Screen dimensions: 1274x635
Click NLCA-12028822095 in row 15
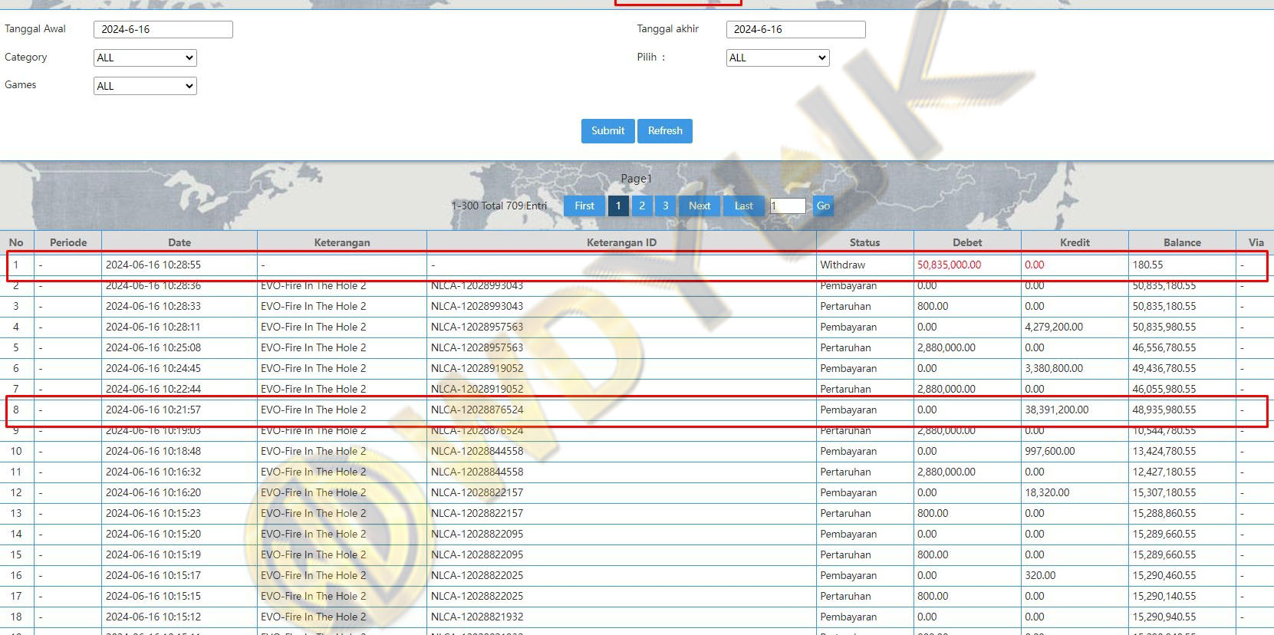[477, 554]
